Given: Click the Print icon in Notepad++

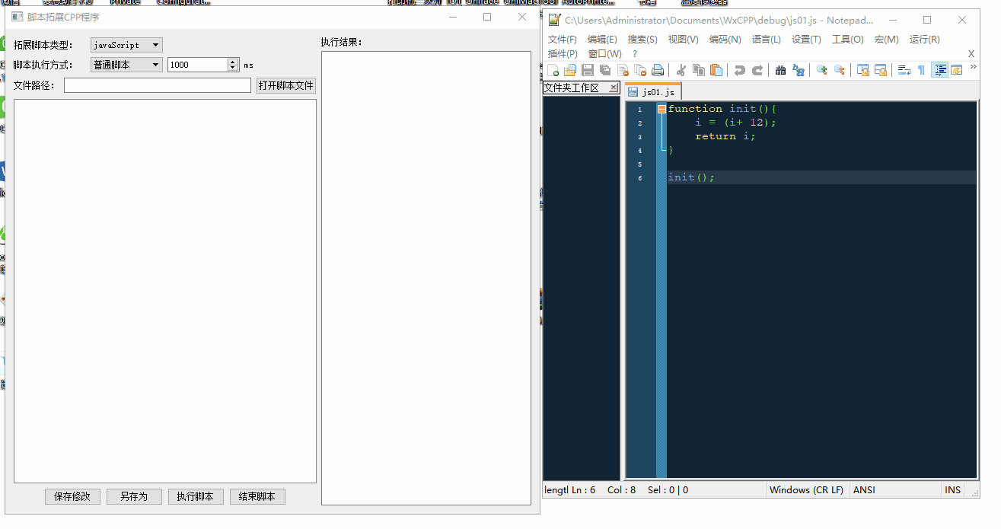Looking at the screenshot, I should [x=658, y=70].
